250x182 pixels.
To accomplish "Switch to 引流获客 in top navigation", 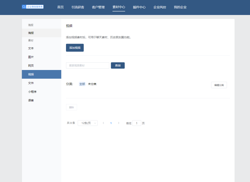I will (x=78, y=7).
